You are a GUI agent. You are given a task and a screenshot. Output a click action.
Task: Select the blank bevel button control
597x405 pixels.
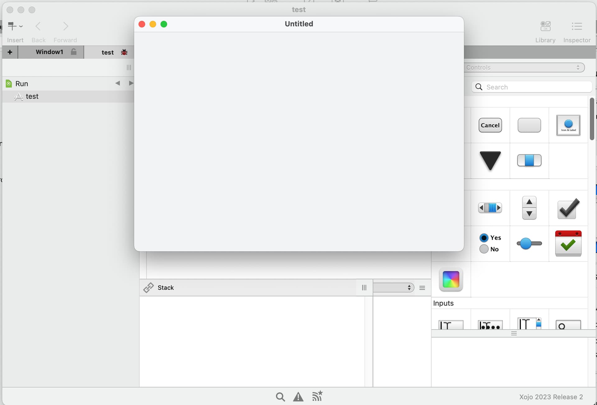(529, 125)
